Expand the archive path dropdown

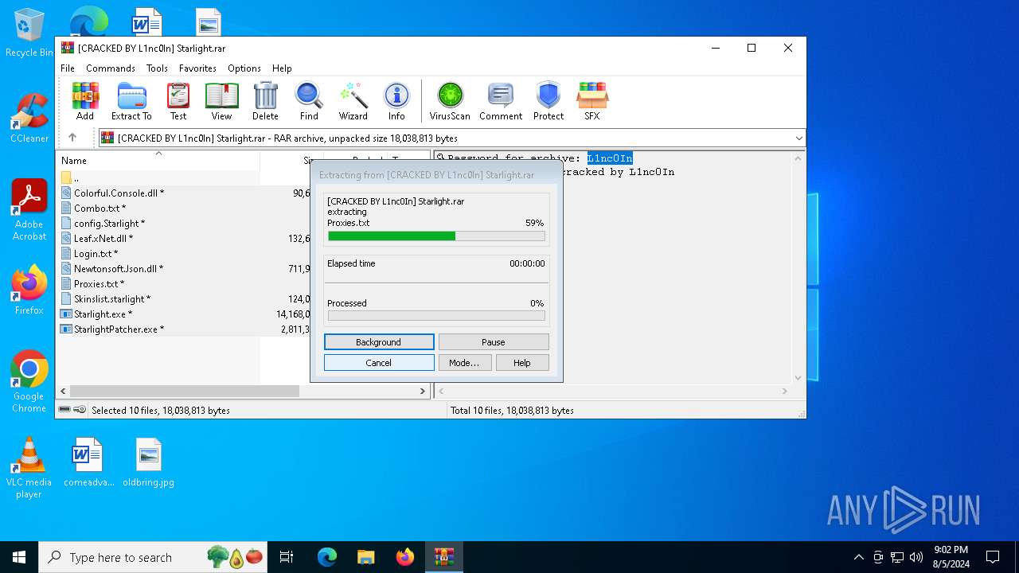tap(798, 138)
